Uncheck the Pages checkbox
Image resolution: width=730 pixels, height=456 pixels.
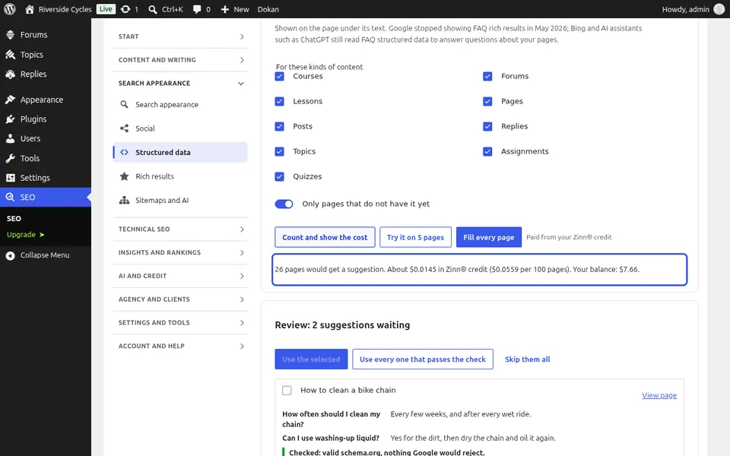click(487, 101)
